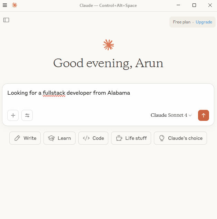217x219 pixels.
Task: Open the search and tools settings icon
Action: 27,115
